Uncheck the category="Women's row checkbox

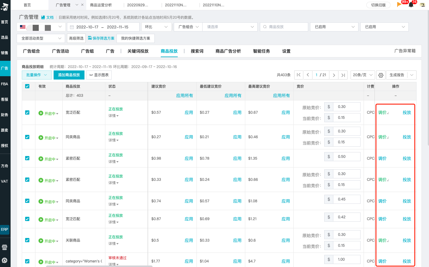(27, 261)
